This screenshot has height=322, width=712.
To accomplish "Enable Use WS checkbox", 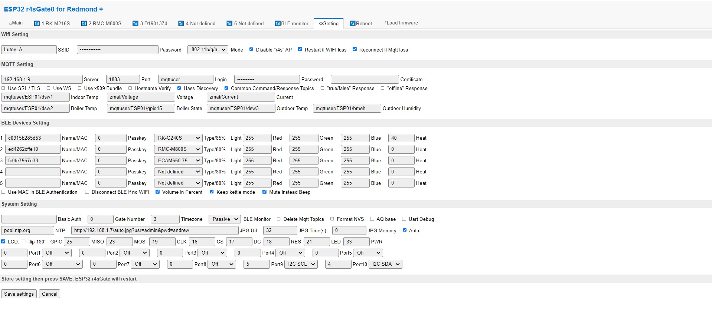I will point(49,88).
